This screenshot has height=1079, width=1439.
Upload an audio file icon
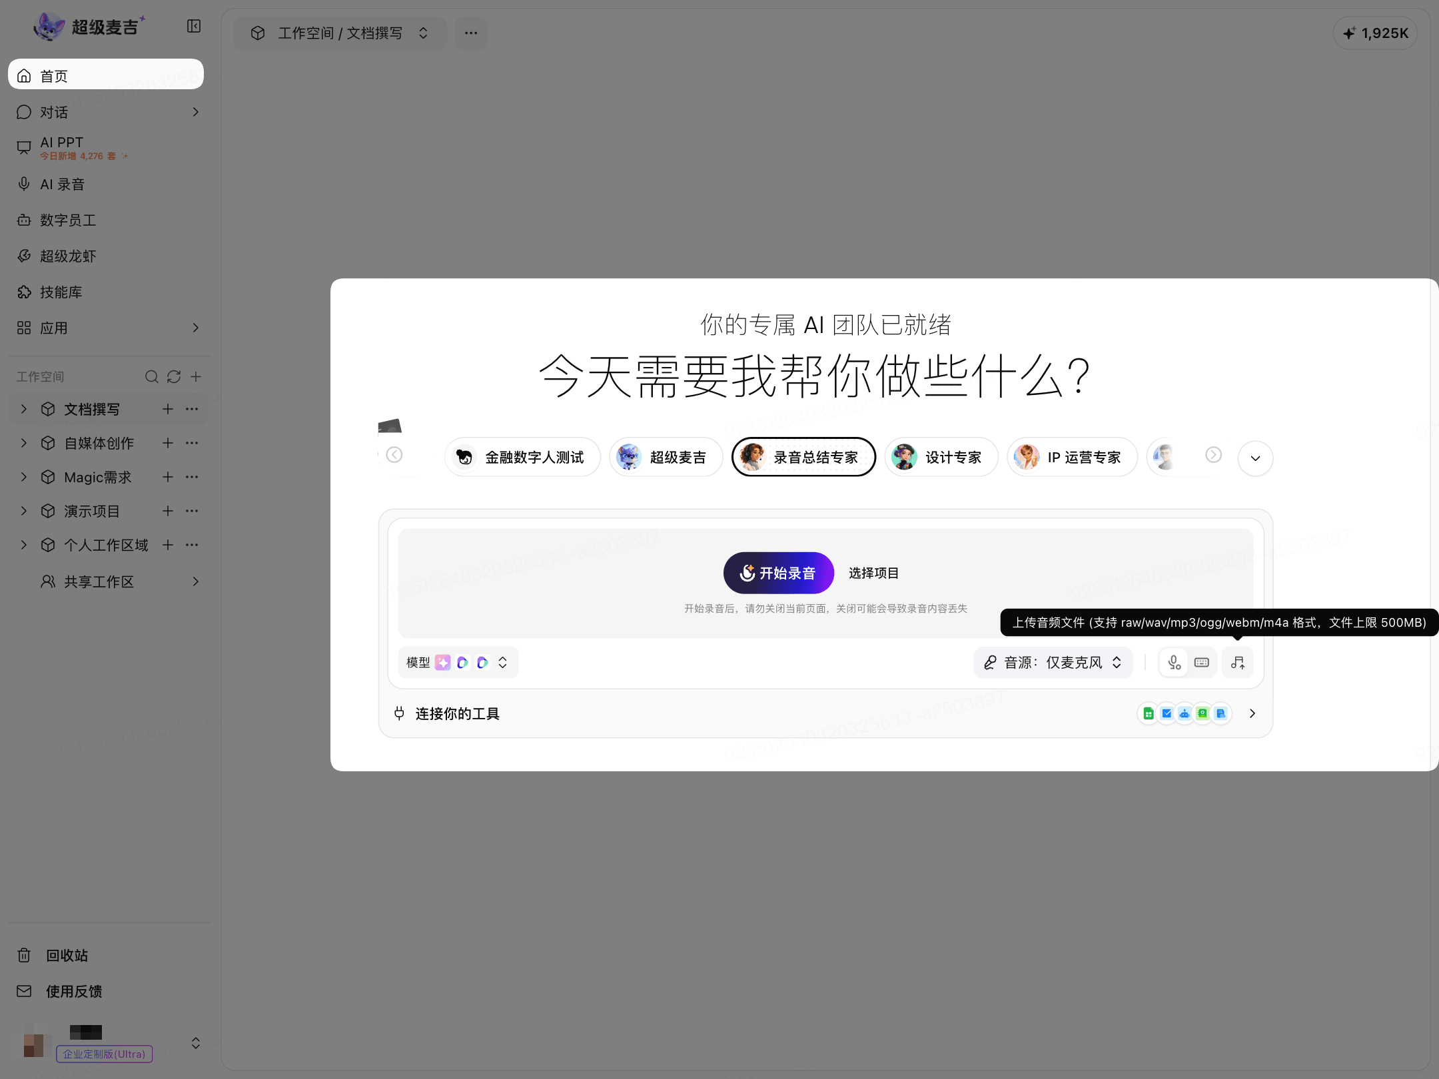(1238, 663)
